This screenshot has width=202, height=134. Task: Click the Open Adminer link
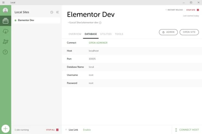point(98,43)
